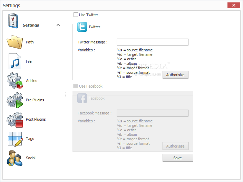Switch to the Social section label
The image size is (243, 182).
click(x=31, y=158)
